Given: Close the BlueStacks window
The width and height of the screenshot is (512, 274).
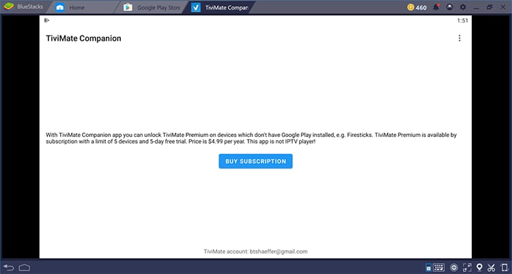Looking at the screenshot, I should point(503,7).
